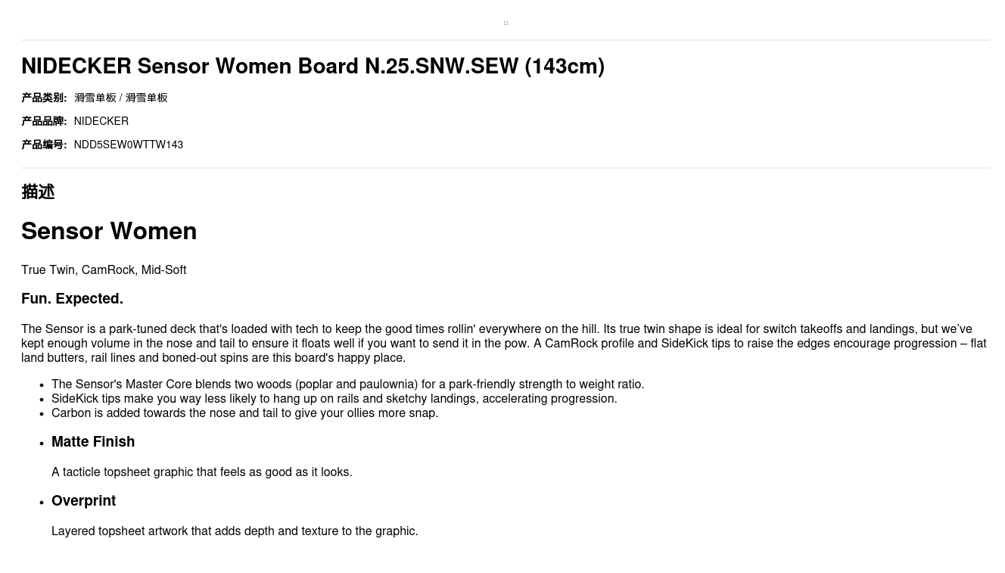
Task: Click product number NDD5SEW0WTTW143
Action: click(128, 145)
